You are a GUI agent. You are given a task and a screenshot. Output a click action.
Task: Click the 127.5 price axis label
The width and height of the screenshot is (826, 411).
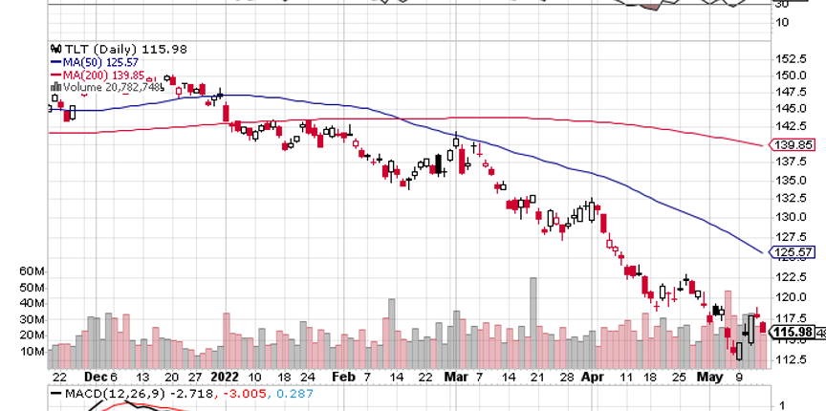click(791, 236)
